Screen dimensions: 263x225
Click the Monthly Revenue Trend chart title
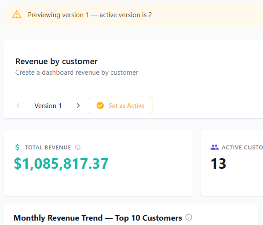[x=98, y=218]
